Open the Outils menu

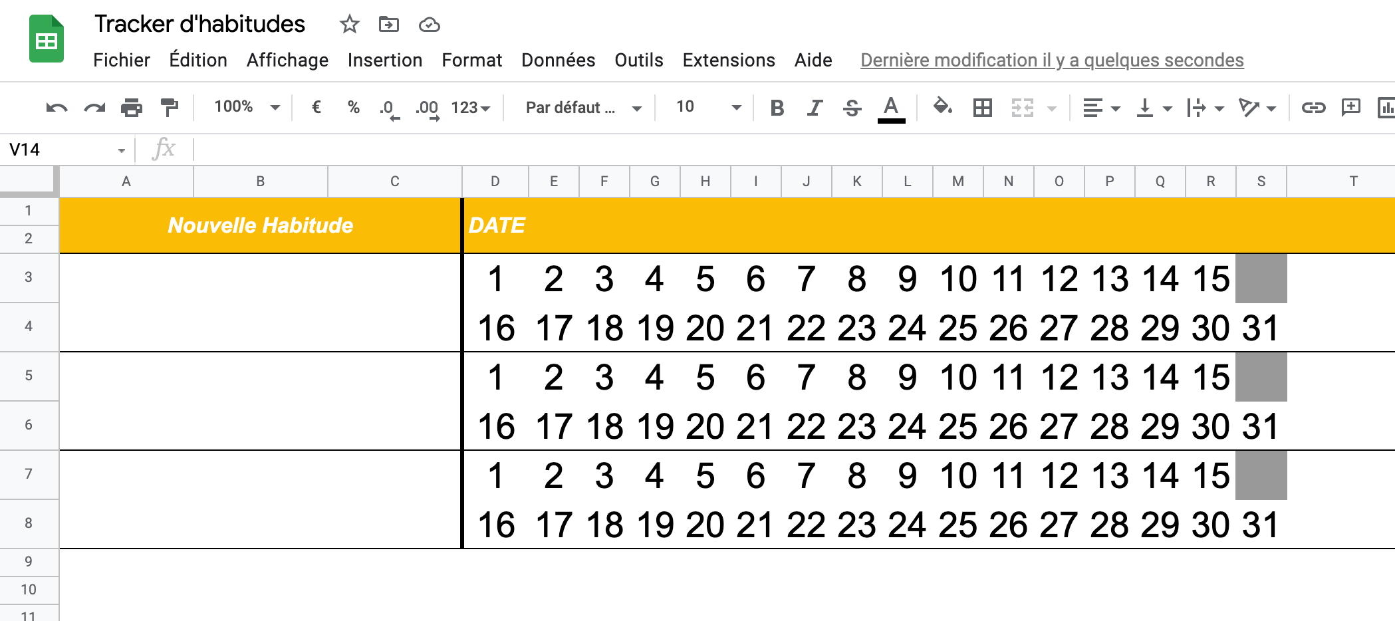coord(638,60)
